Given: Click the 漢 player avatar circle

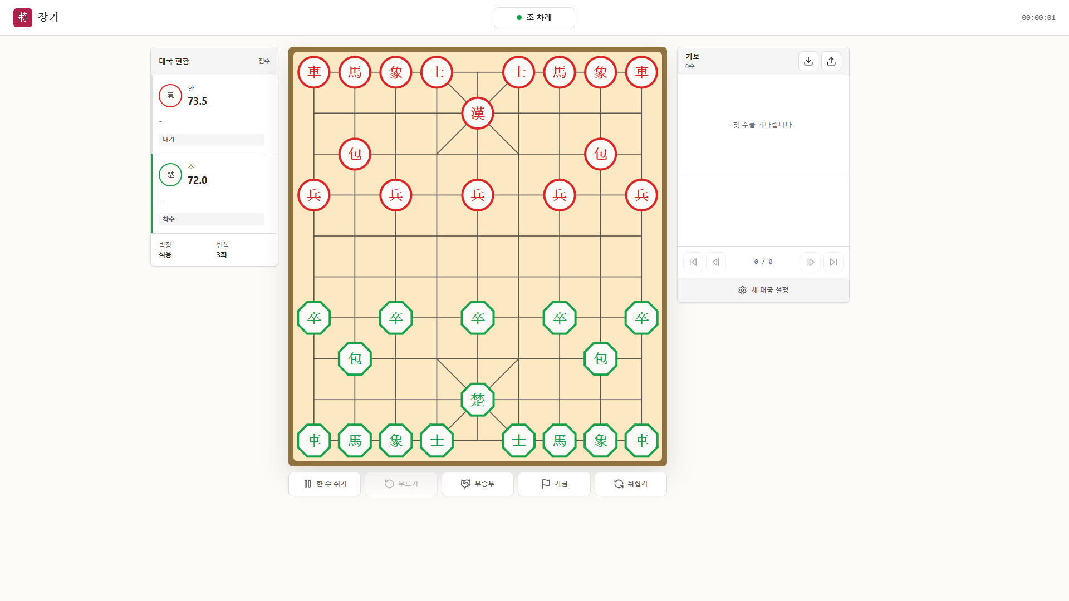Looking at the screenshot, I should tap(170, 96).
